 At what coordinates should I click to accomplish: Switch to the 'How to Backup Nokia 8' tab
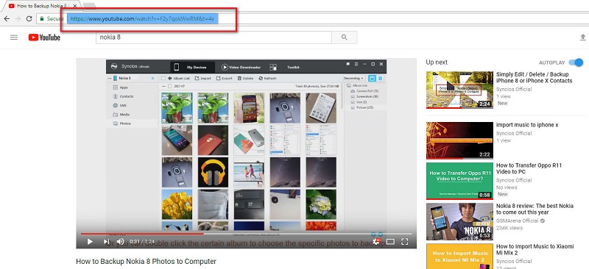41,6
